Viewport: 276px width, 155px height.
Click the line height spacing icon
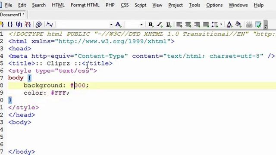coord(215,25)
